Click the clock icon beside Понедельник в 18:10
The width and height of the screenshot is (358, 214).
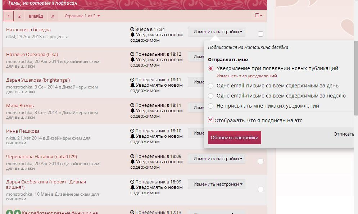pyautogui.click(x=132, y=131)
